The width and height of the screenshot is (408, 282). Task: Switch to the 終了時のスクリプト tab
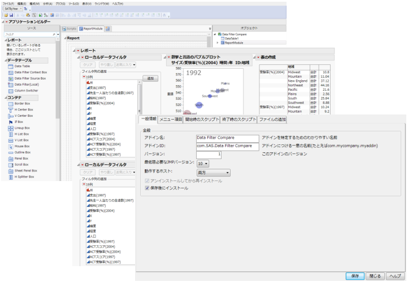tap(239, 120)
